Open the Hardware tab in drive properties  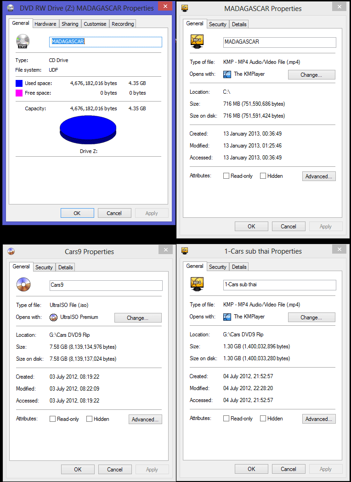(x=45, y=24)
